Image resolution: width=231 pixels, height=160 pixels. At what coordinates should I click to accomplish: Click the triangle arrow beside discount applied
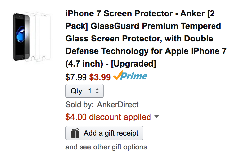pyautogui.click(x=157, y=117)
